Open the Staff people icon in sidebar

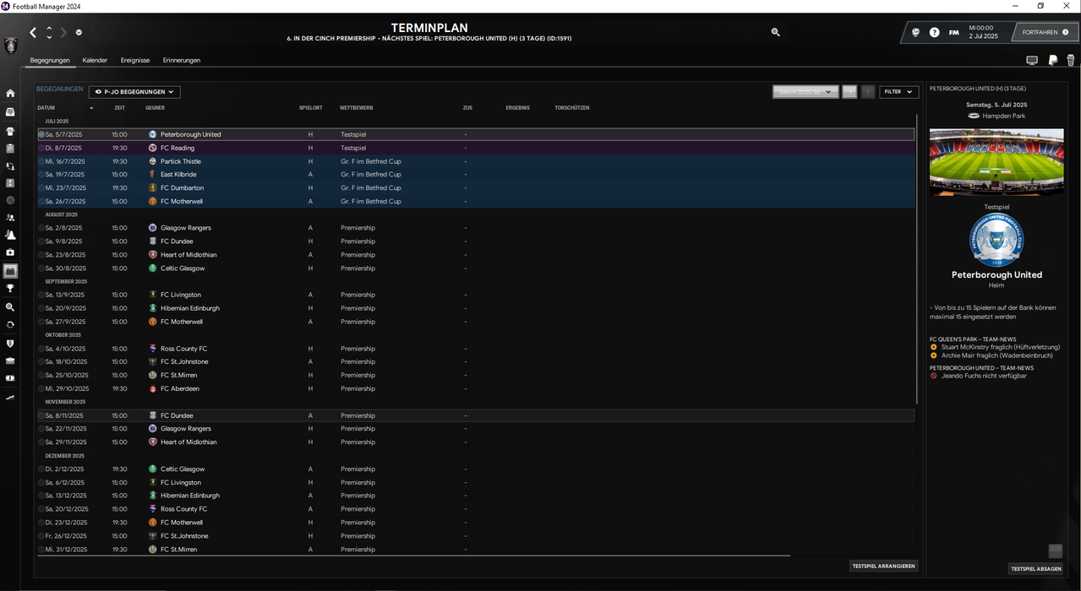coord(10,218)
